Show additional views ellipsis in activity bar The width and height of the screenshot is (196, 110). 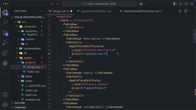click(x=5, y=73)
